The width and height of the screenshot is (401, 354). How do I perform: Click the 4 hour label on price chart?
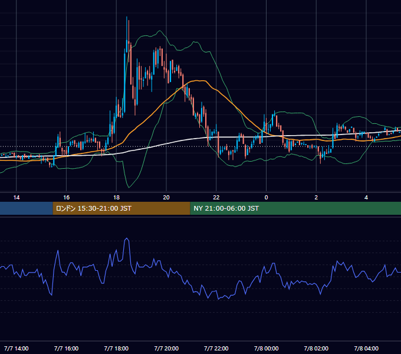point(366,198)
